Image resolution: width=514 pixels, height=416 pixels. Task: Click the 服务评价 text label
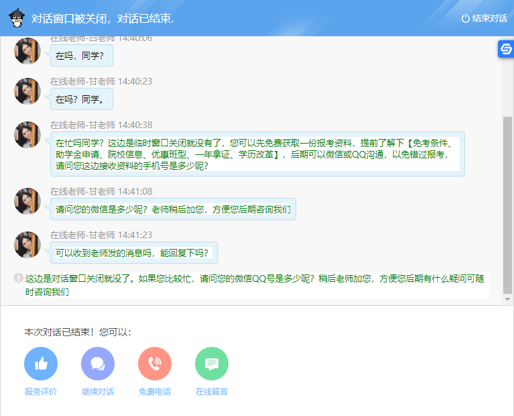41,392
